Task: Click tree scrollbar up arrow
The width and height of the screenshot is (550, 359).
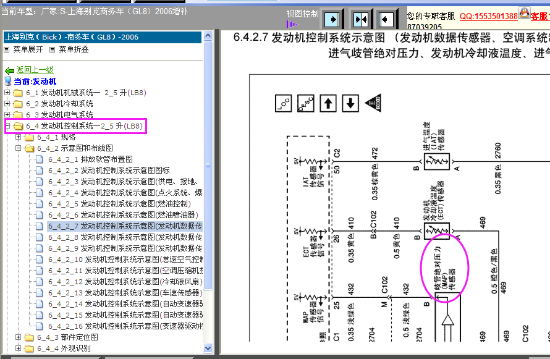Action: tap(208, 36)
